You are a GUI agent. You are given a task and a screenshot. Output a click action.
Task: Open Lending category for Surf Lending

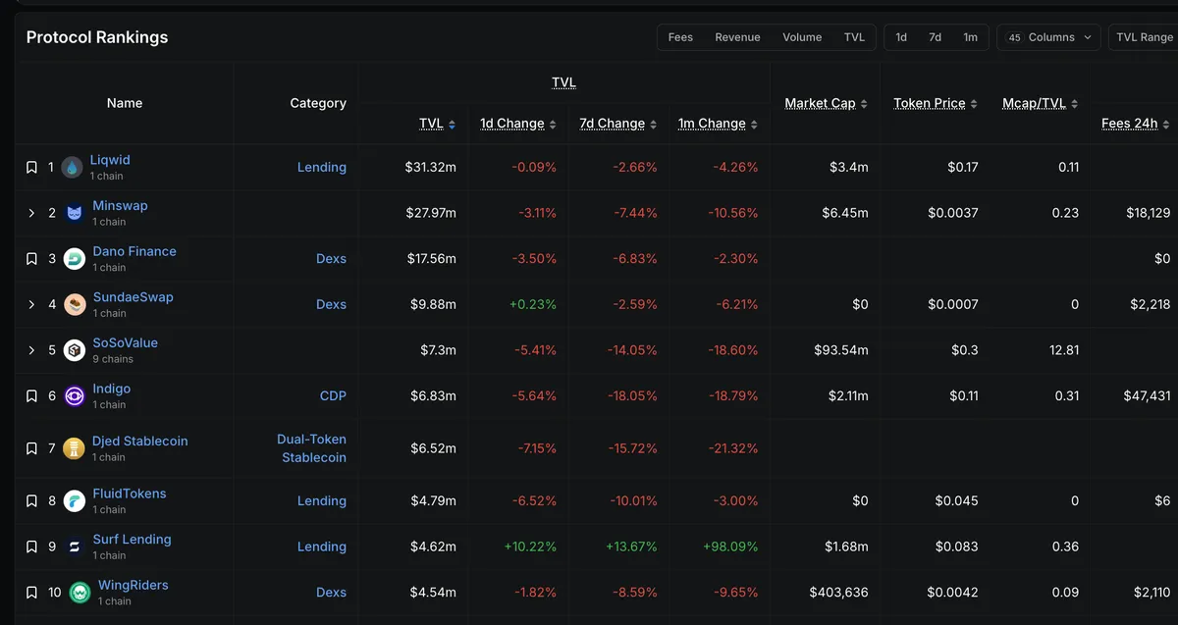click(322, 547)
